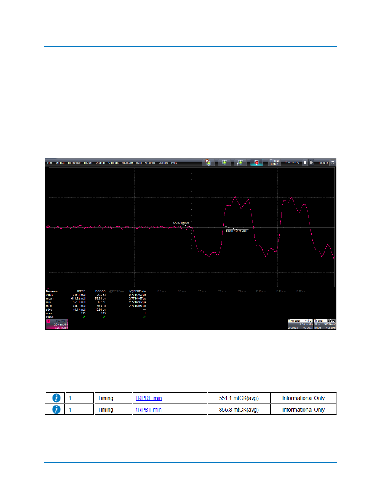Open the Measure menu
This screenshot has height=493, width=381.
click(x=127, y=163)
